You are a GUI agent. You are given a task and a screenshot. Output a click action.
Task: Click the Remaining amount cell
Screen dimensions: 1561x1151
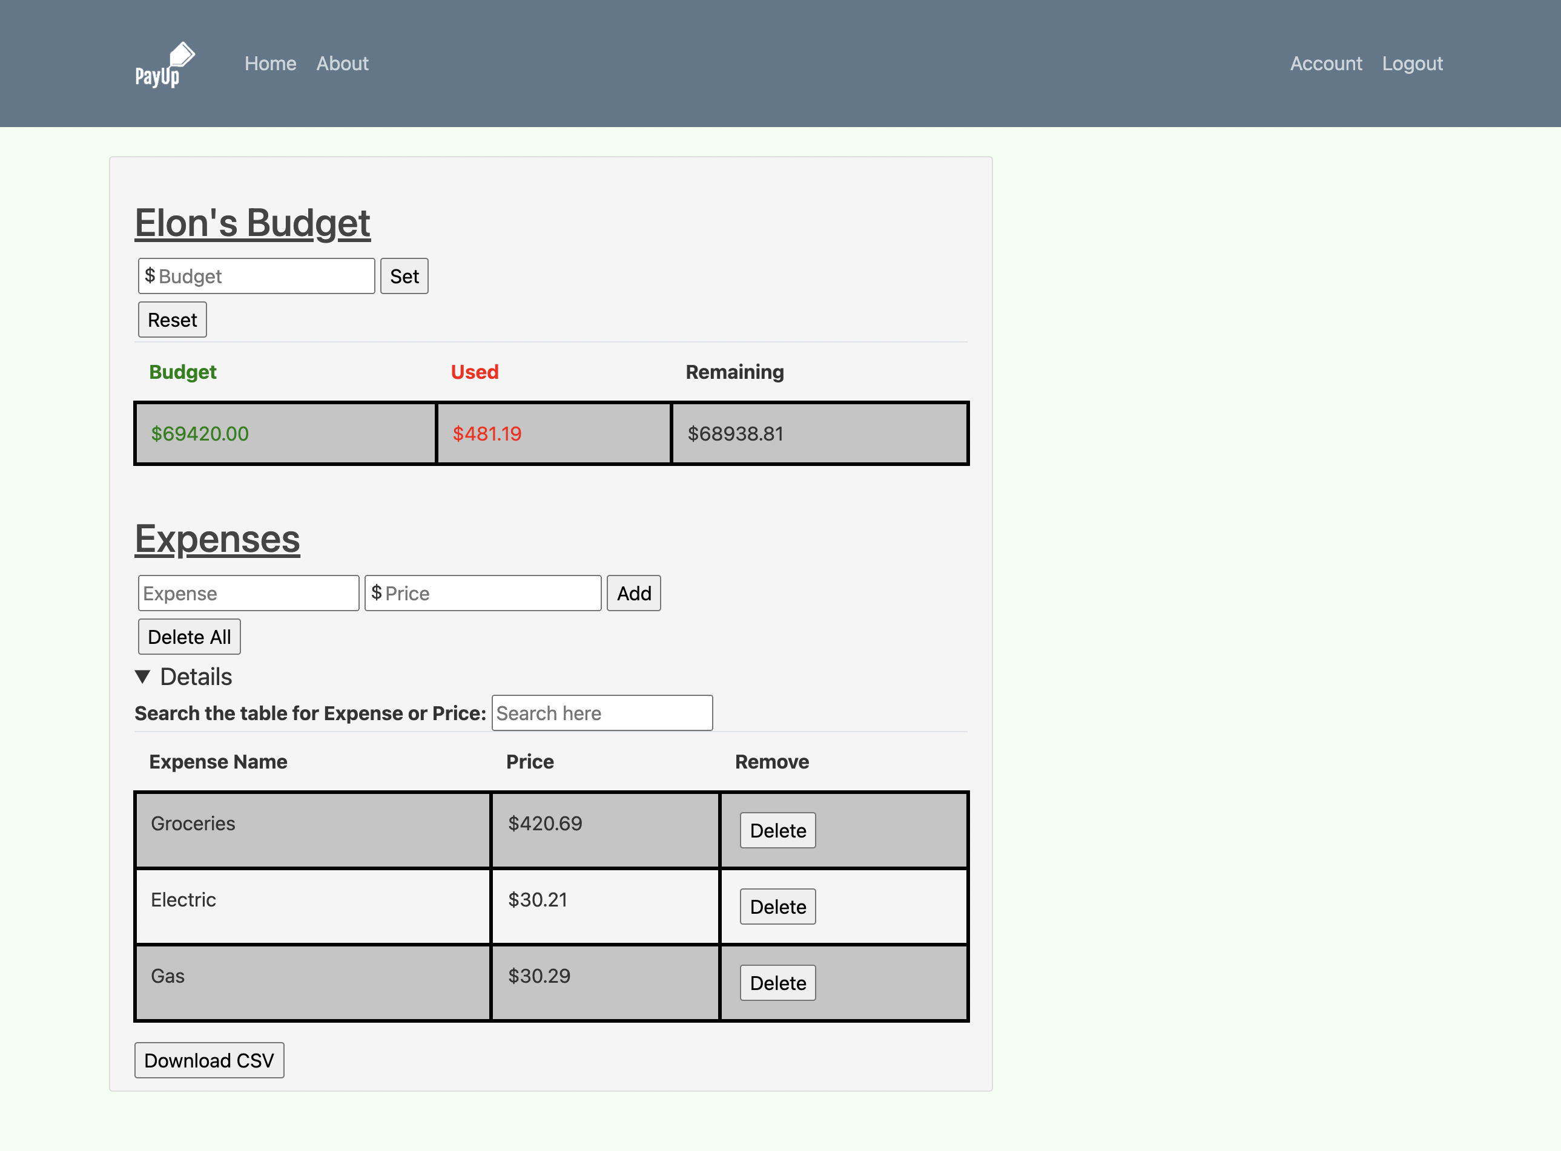819,433
